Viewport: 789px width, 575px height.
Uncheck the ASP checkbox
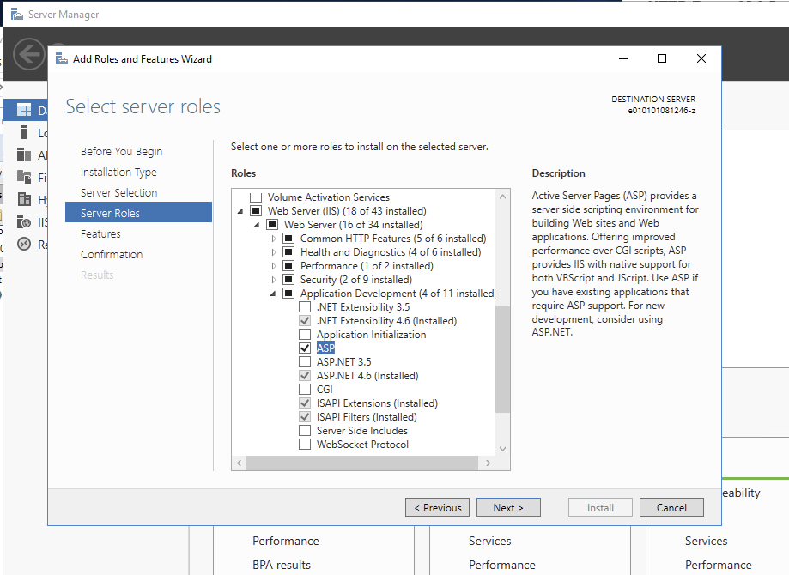tap(305, 348)
